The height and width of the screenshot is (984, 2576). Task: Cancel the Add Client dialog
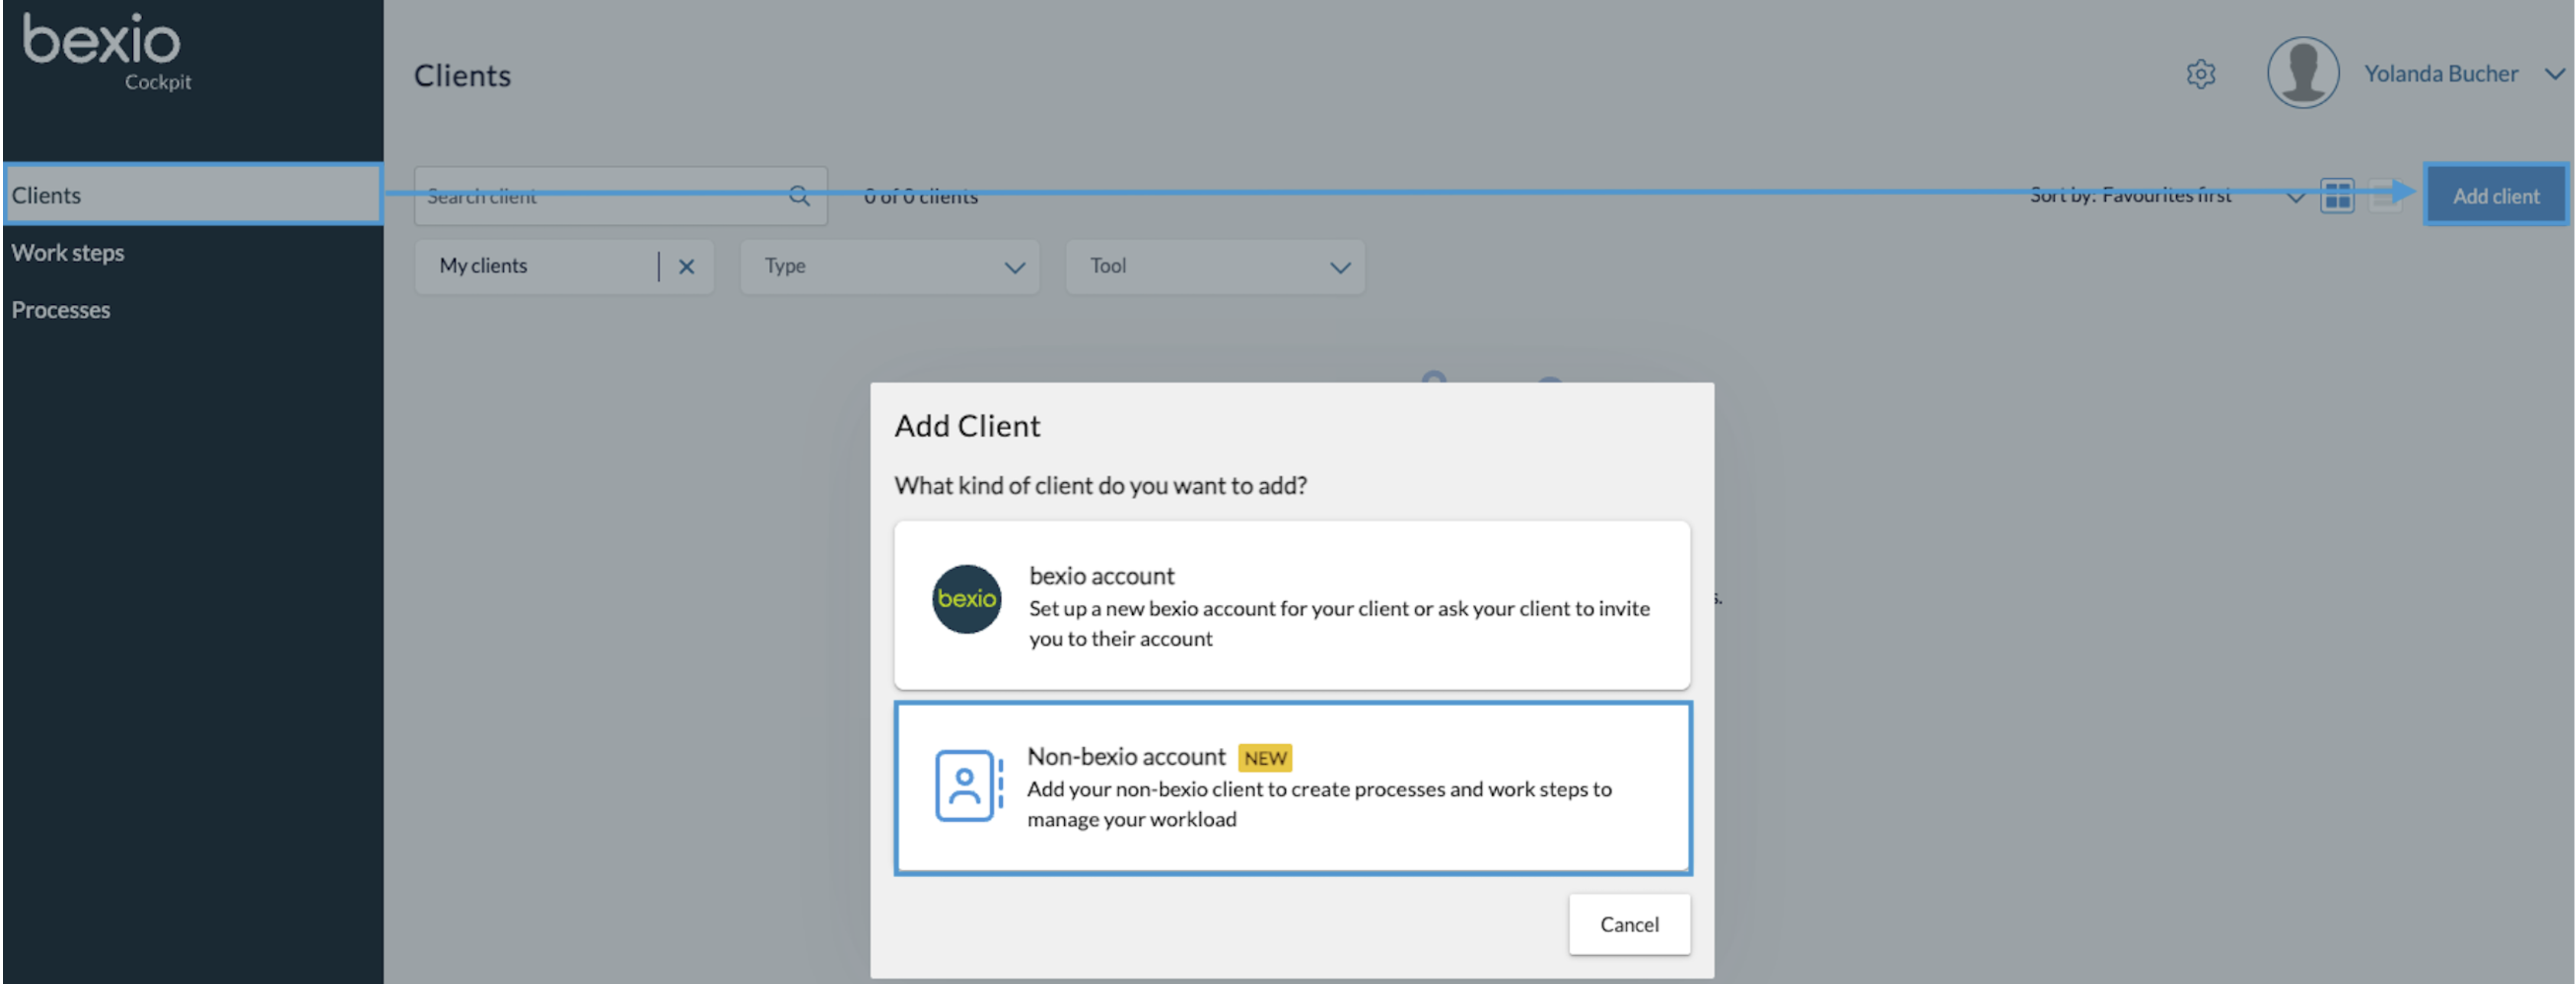[x=1628, y=924]
